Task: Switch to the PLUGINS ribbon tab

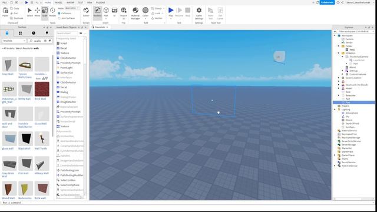Action: click(x=101, y=2)
